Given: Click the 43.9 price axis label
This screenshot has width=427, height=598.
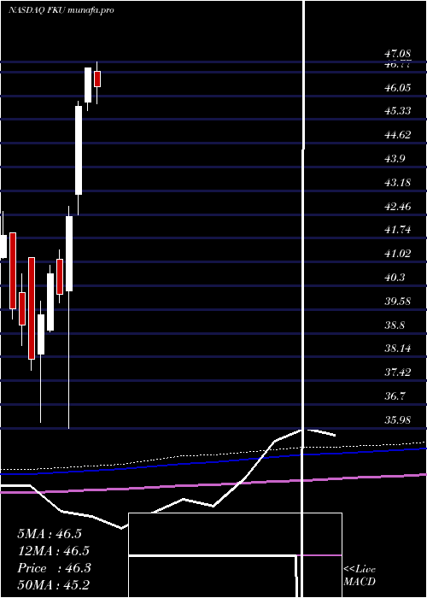Looking at the screenshot, I should pos(395,159).
